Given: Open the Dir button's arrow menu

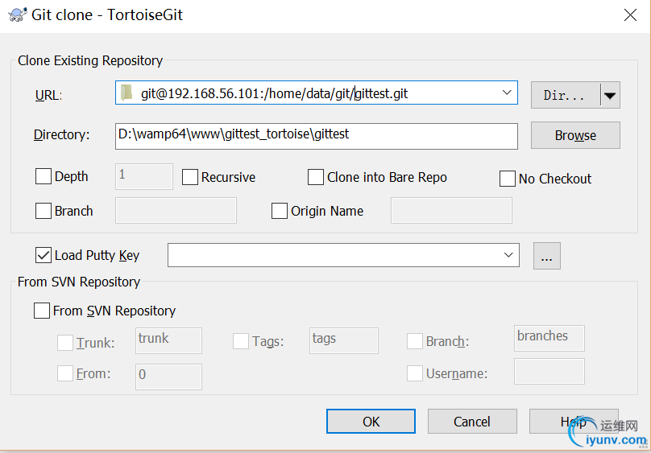Looking at the screenshot, I should (609, 95).
